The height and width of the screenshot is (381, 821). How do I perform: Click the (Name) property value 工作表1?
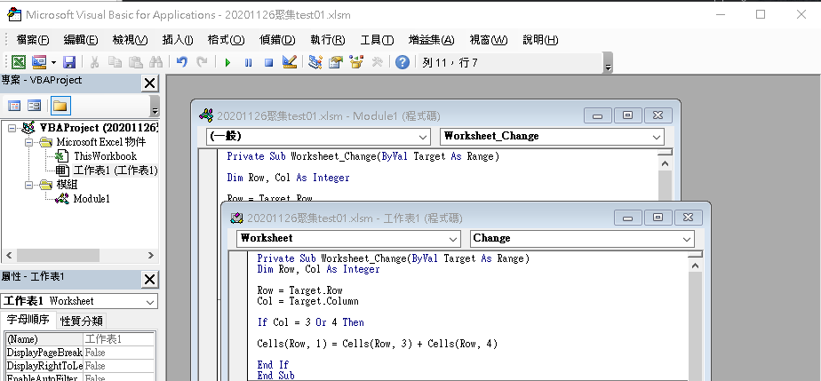point(119,339)
